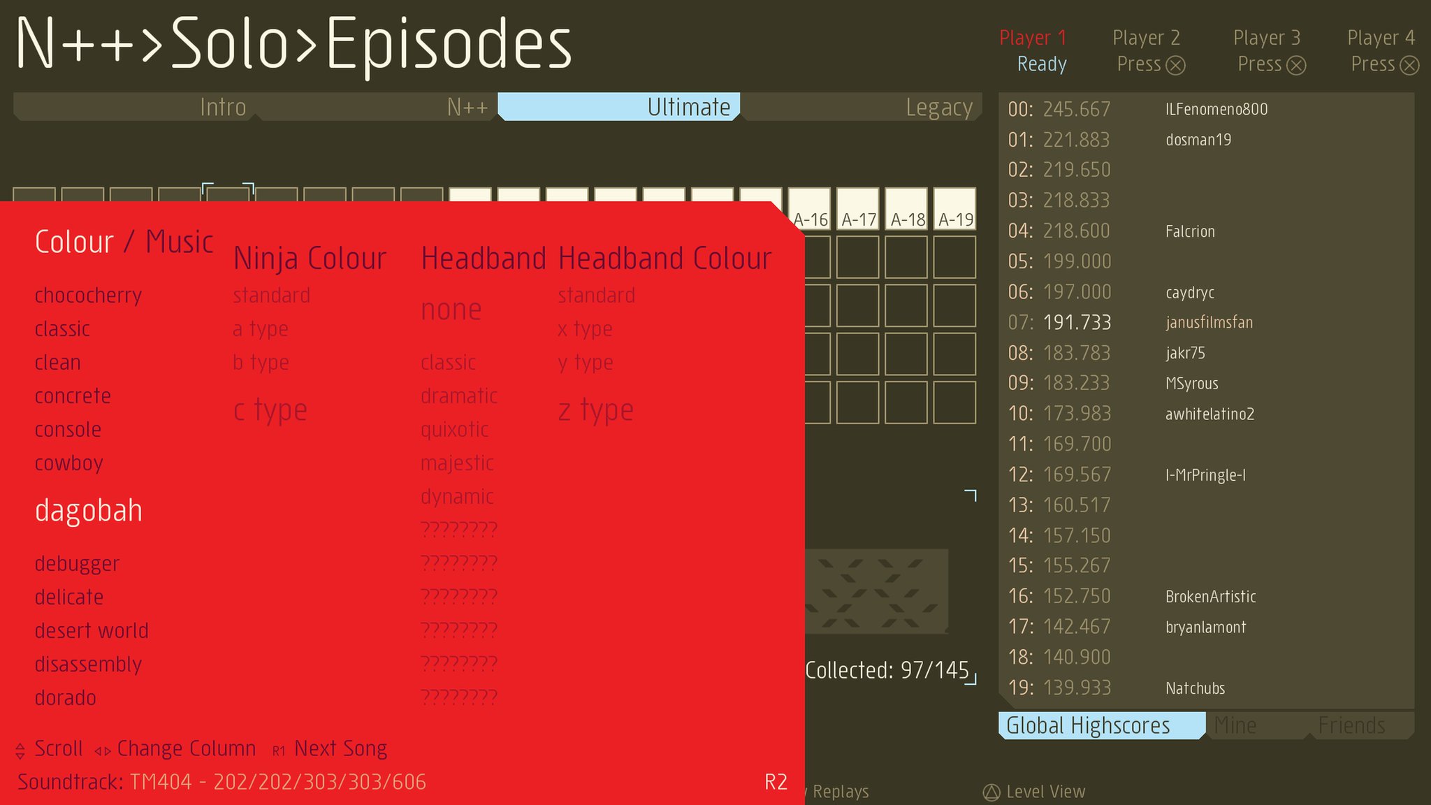Image resolution: width=1431 pixels, height=805 pixels.
Task: Select b type ninja colour
Action: (x=261, y=363)
